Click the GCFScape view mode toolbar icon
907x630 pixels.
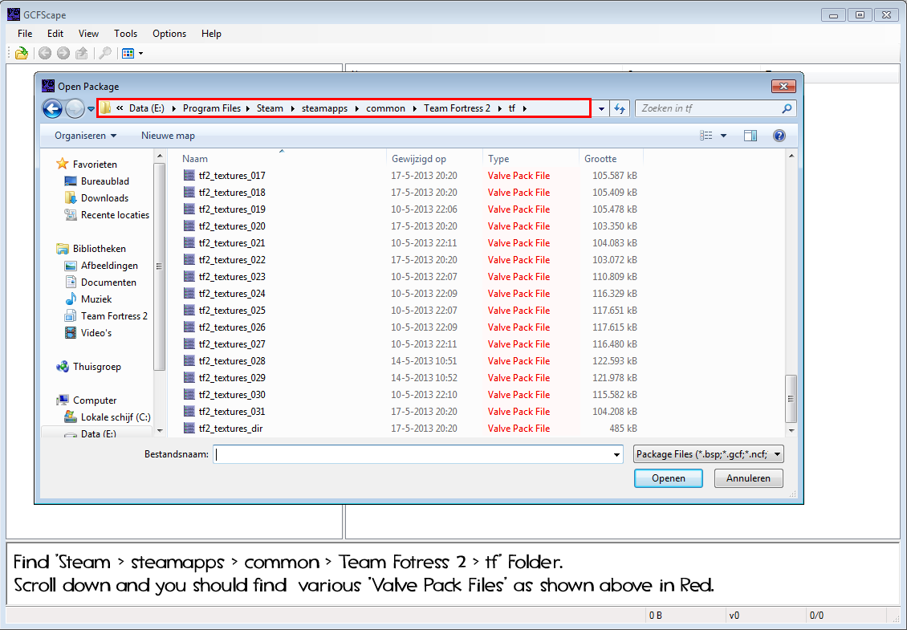(x=128, y=53)
